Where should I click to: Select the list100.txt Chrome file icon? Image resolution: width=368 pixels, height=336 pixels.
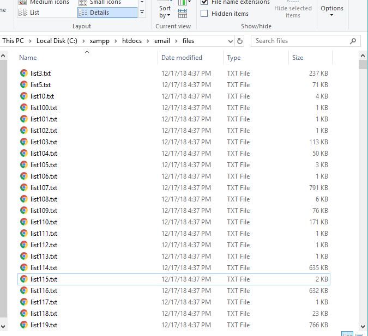[23, 108]
